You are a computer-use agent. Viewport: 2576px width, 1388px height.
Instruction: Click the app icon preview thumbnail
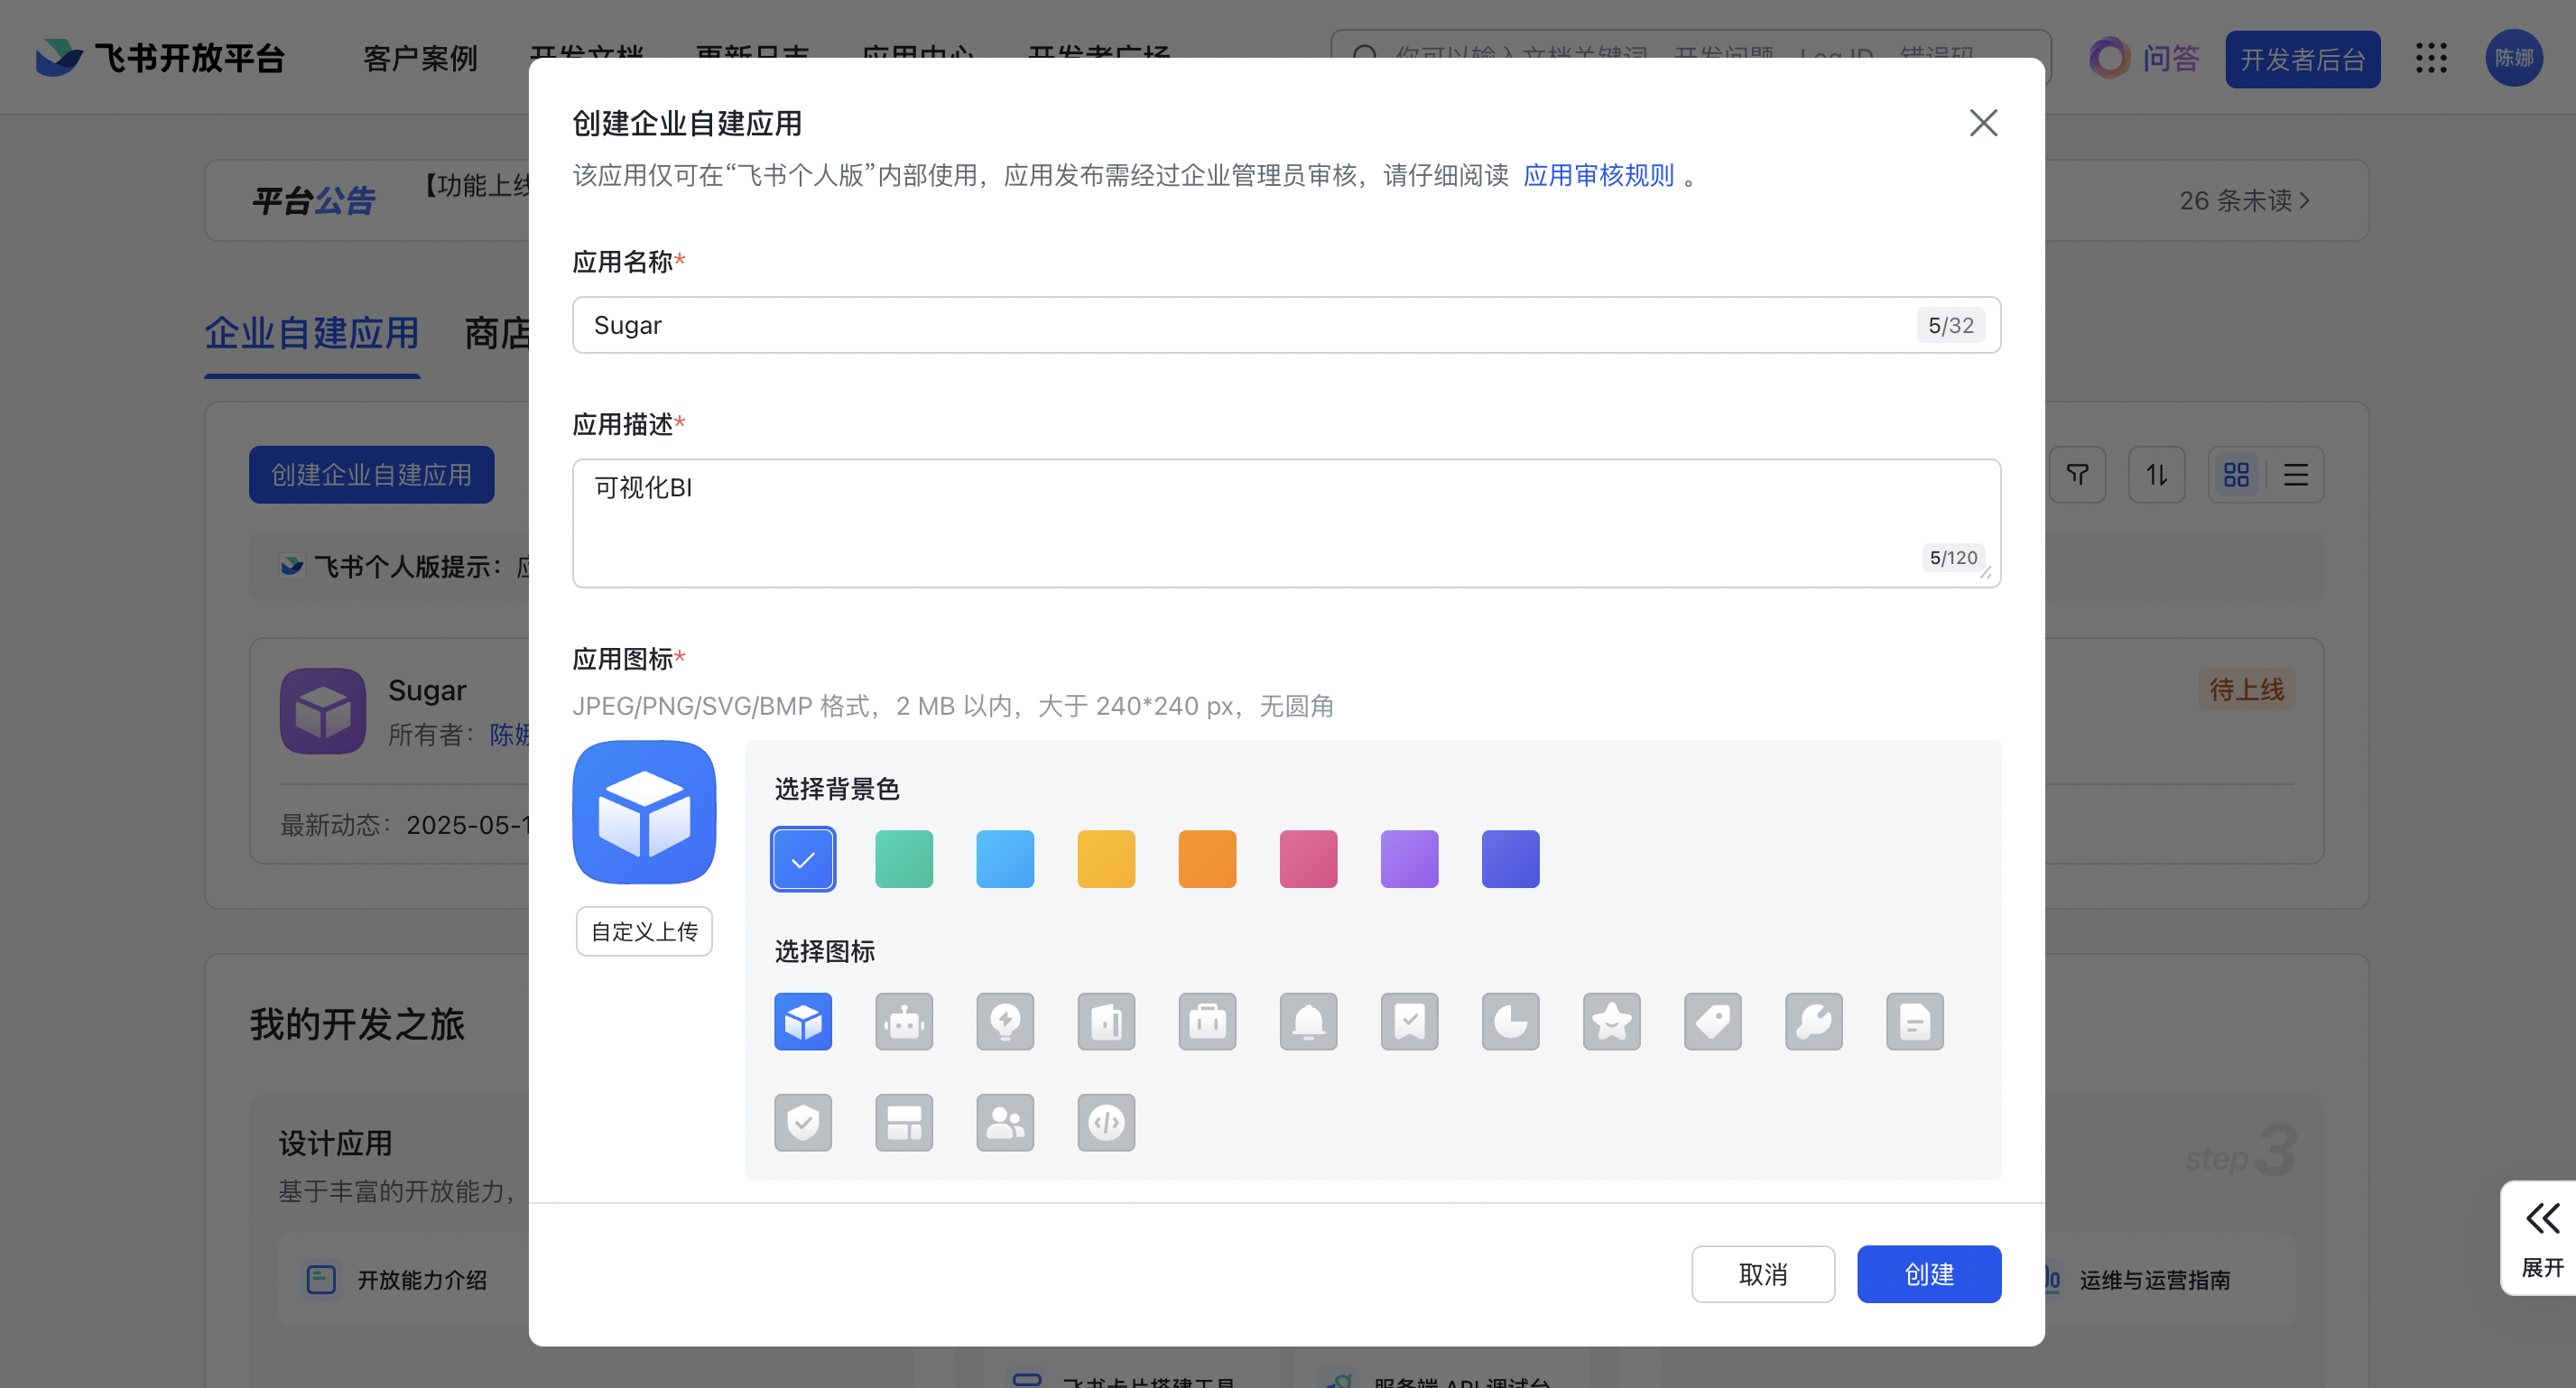[x=644, y=812]
